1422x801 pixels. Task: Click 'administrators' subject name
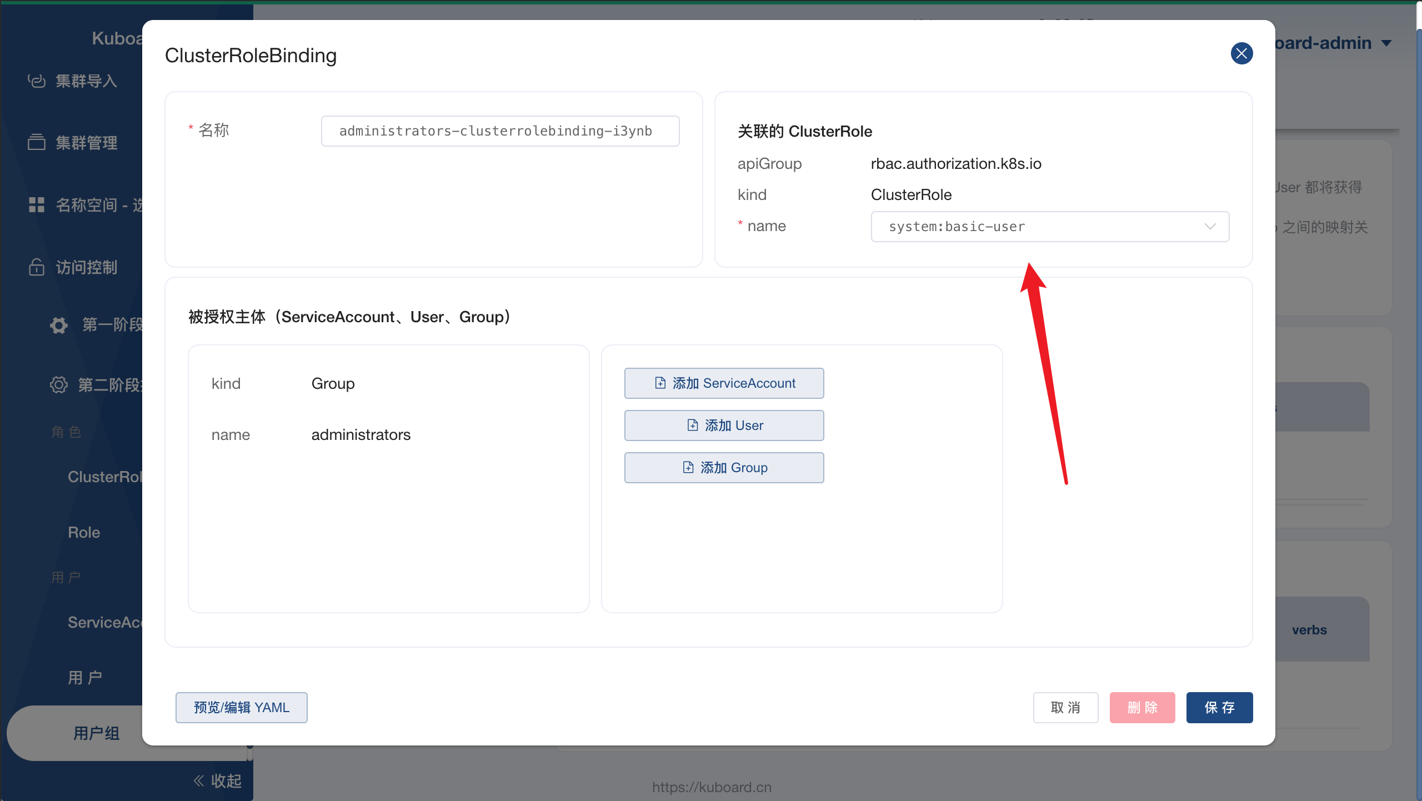click(x=361, y=435)
